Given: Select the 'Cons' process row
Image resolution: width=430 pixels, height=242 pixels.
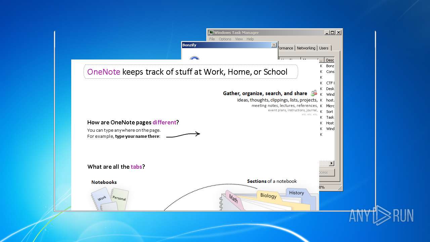Looking at the screenshot, I should coord(327,72).
